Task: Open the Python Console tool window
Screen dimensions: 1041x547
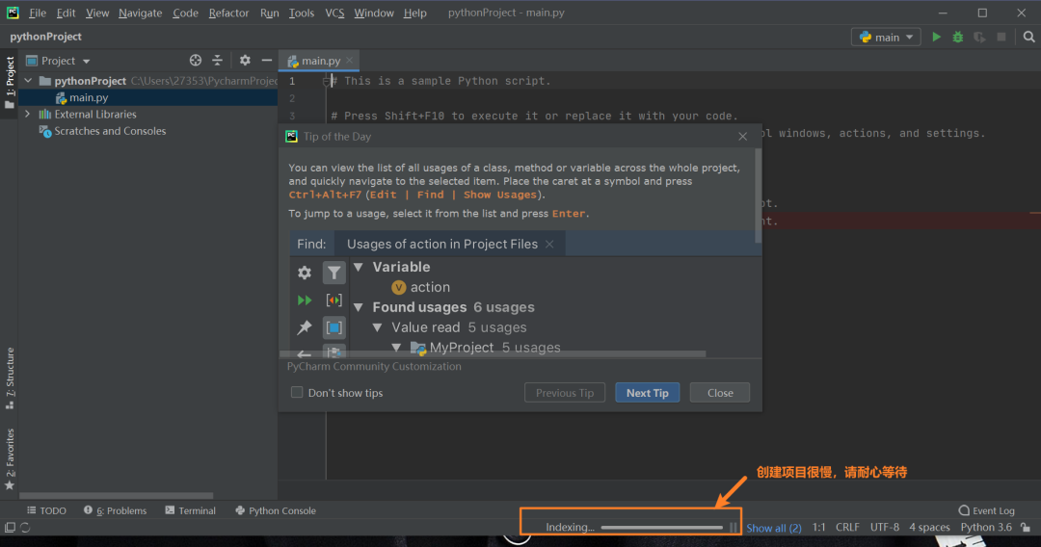Action: coord(276,510)
